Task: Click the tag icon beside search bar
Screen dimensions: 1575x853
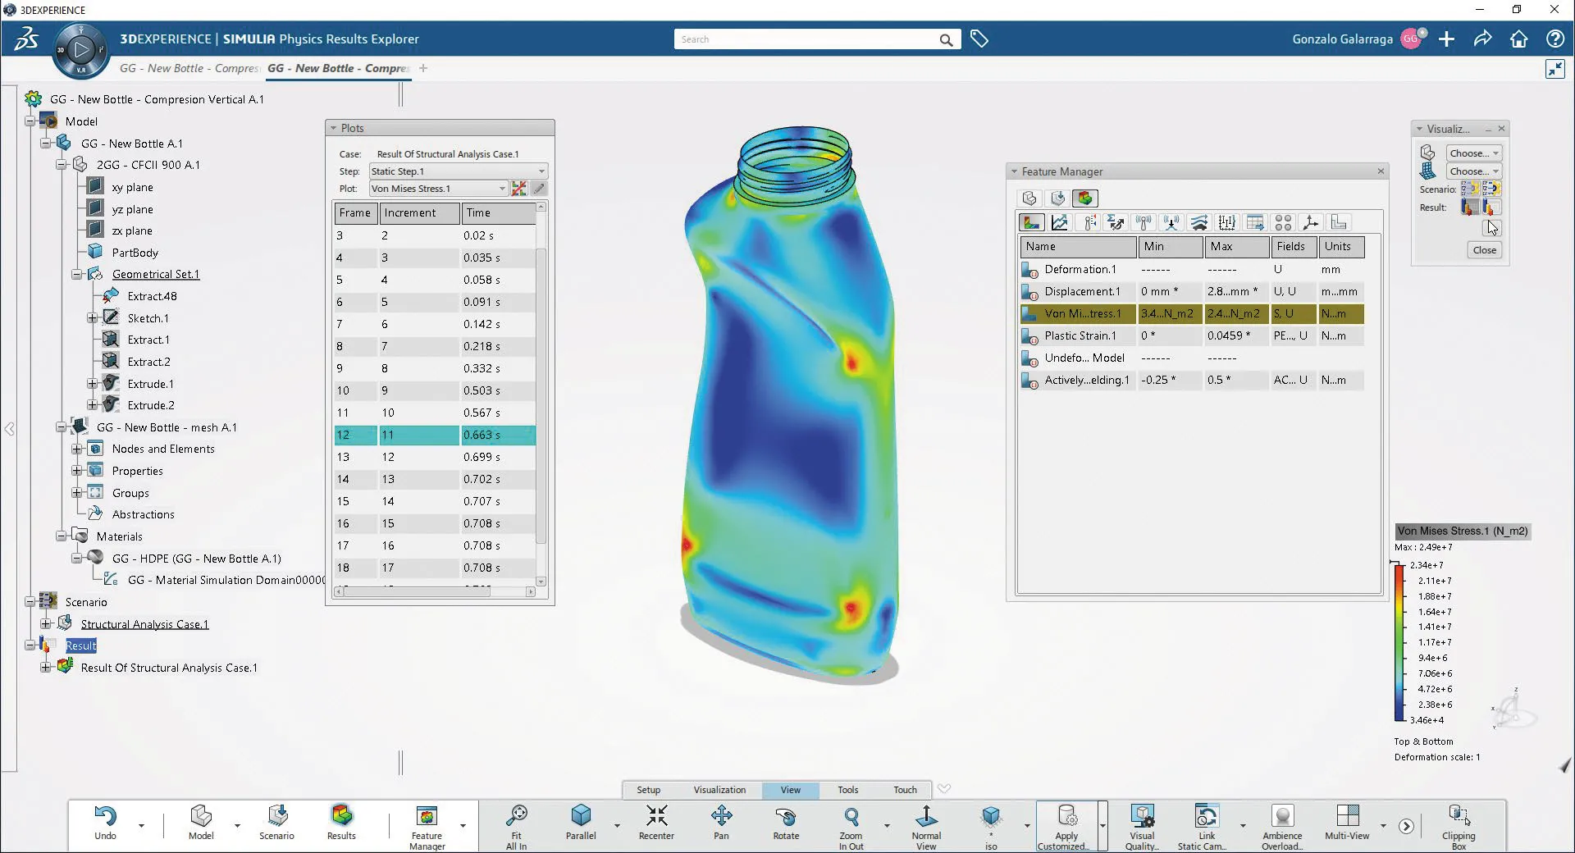Action: coord(979,39)
